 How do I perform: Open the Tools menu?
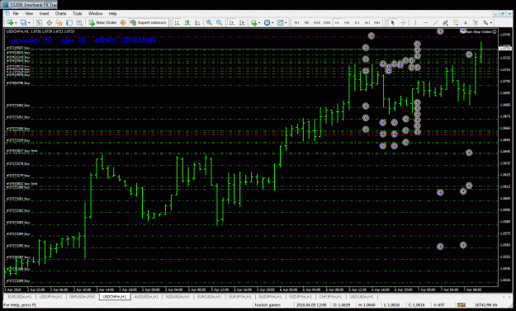click(x=78, y=13)
